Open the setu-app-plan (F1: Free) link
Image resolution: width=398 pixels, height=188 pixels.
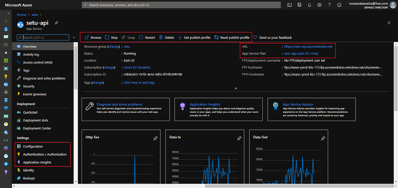click(301, 54)
